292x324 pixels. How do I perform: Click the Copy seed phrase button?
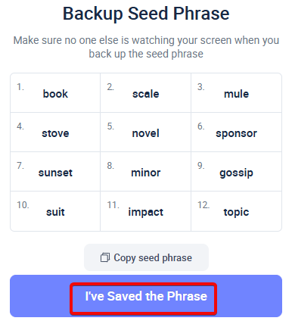tap(146, 257)
